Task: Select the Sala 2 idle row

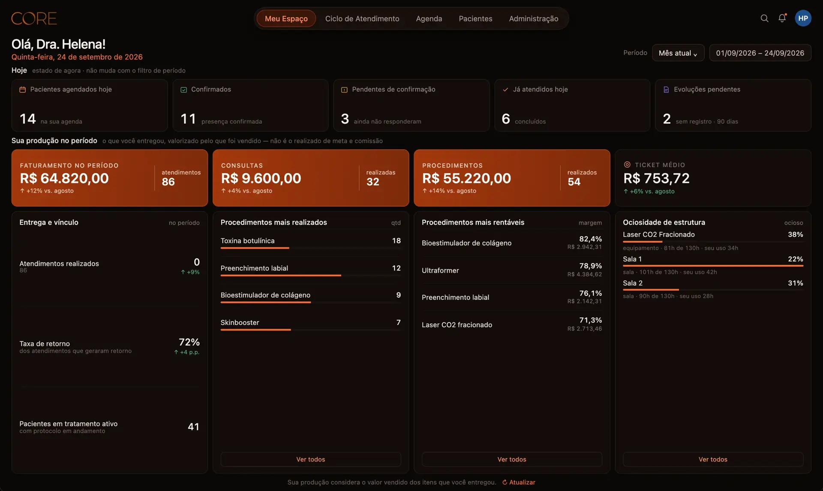Action: point(713,289)
